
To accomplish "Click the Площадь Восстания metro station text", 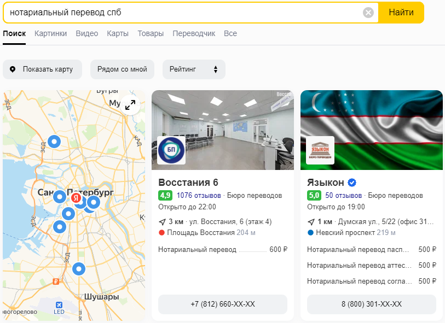I will pyautogui.click(x=201, y=233).
